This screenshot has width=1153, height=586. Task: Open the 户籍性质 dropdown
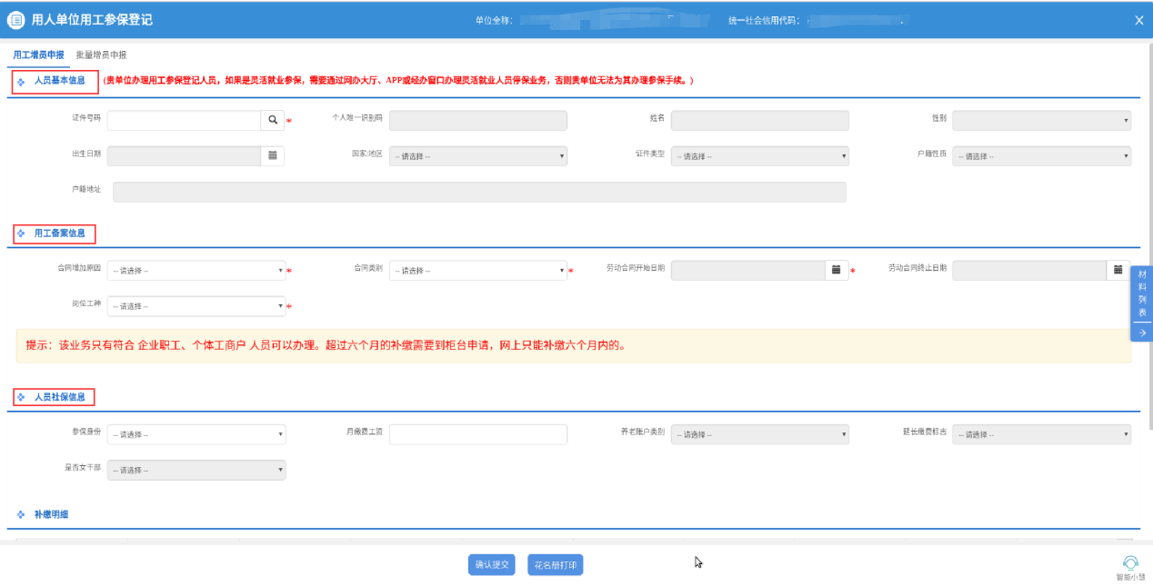pyautogui.click(x=1042, y=155)
